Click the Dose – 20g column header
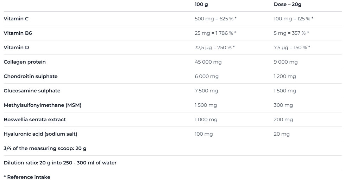345x182 pixels. 288,4
